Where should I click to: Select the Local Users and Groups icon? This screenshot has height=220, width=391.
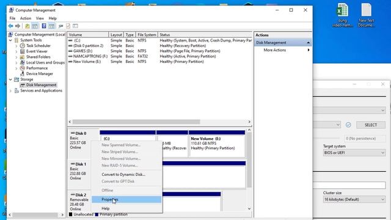23,62
